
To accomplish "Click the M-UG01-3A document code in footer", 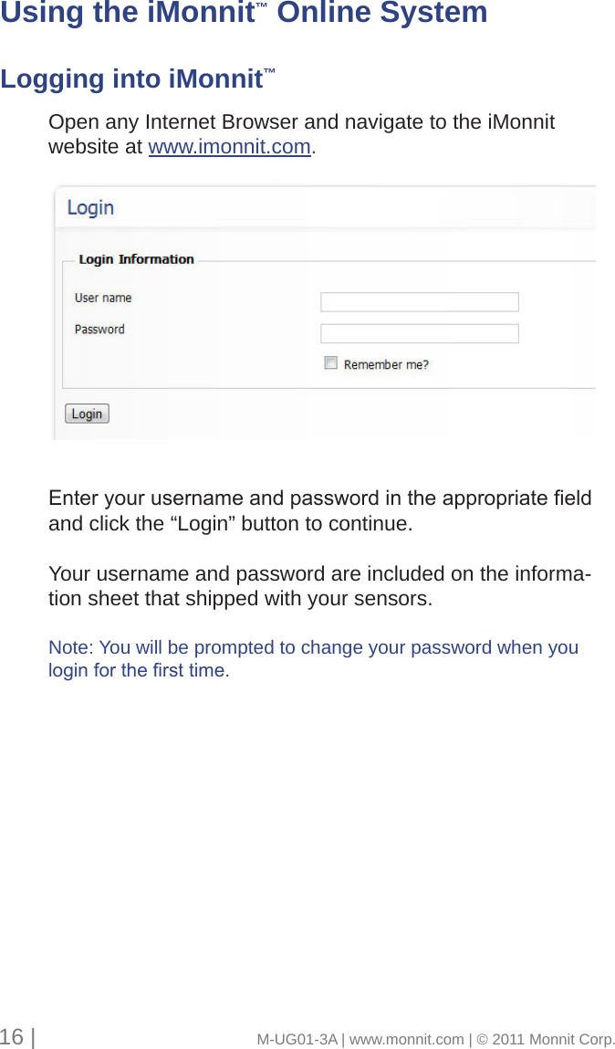I will [x=297, y=1039].
